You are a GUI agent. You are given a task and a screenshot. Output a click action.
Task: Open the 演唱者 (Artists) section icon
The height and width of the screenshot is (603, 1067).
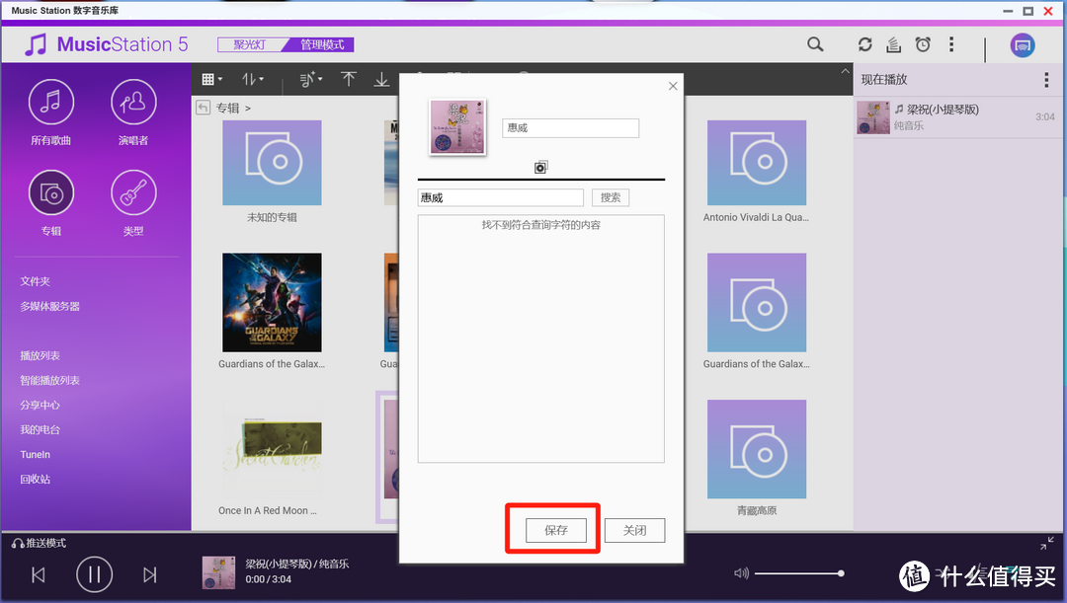click(133, 102)
